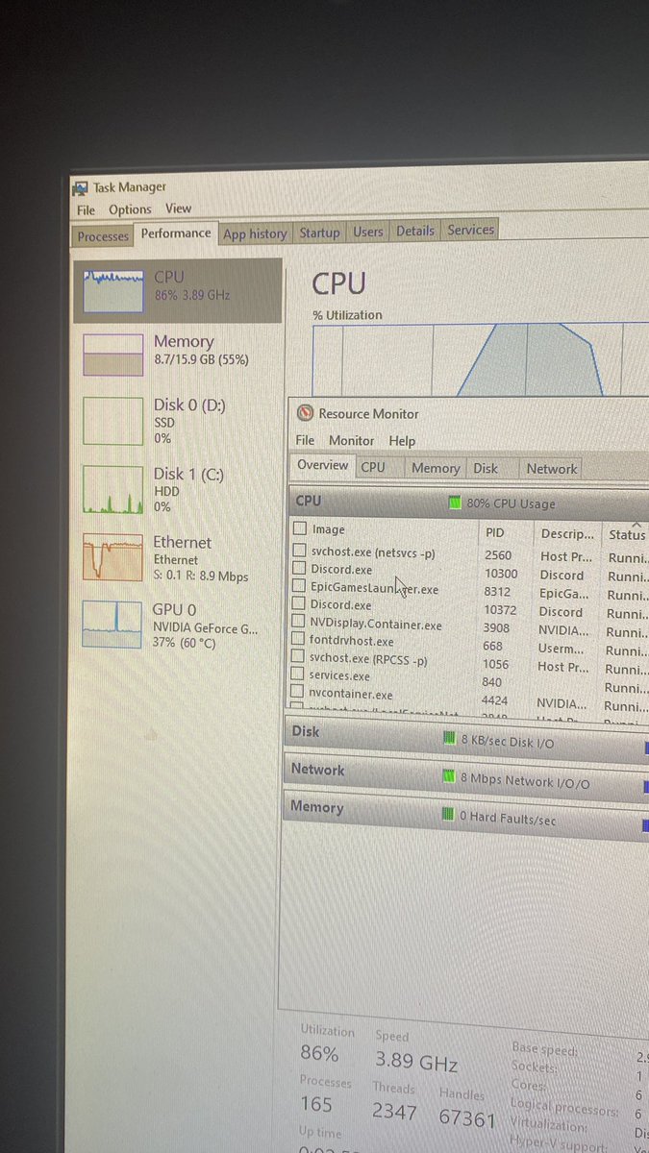Open the File menu in Resource Monitor
The image size is (649, 1153).
(x=305, y=440)
